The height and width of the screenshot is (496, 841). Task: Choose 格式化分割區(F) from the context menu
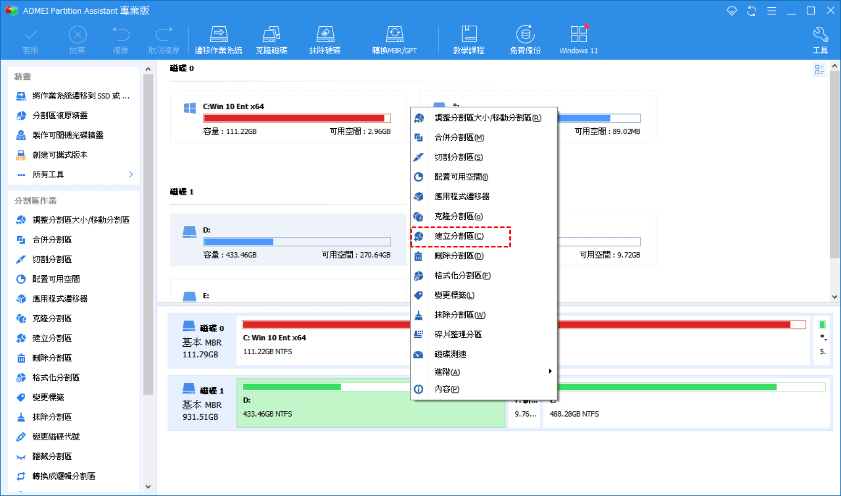click(484, 275)
